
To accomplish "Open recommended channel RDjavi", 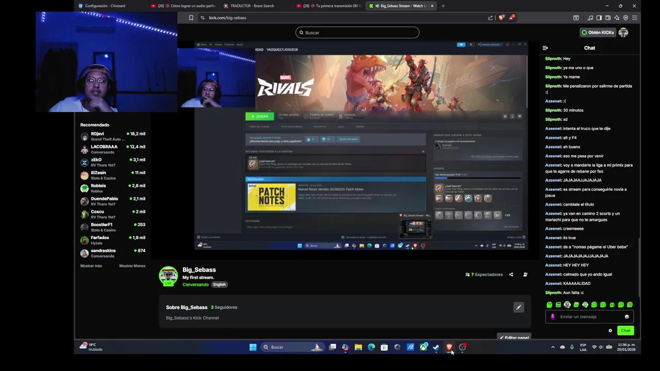I will (x=112, y=137).
